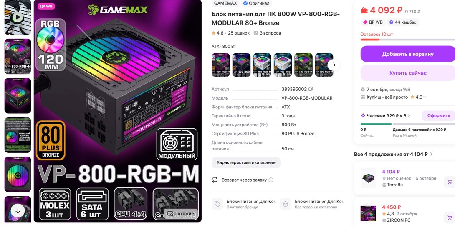Play the product video thumbnail
This screenshot has height=227, width=455.
click(x=18, y=17)
